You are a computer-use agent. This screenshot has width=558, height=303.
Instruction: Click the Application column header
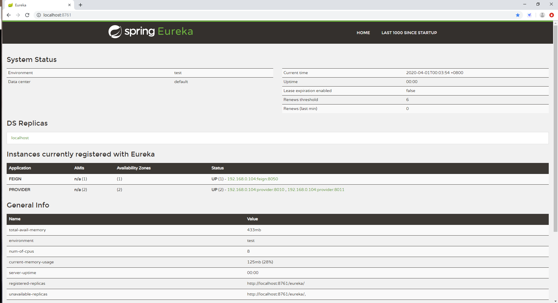click(x=20, y=168)
